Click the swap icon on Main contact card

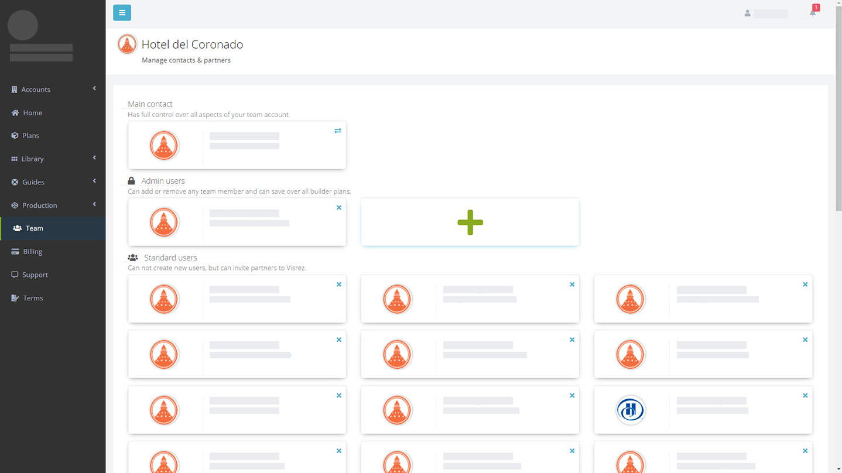[338, 131]
